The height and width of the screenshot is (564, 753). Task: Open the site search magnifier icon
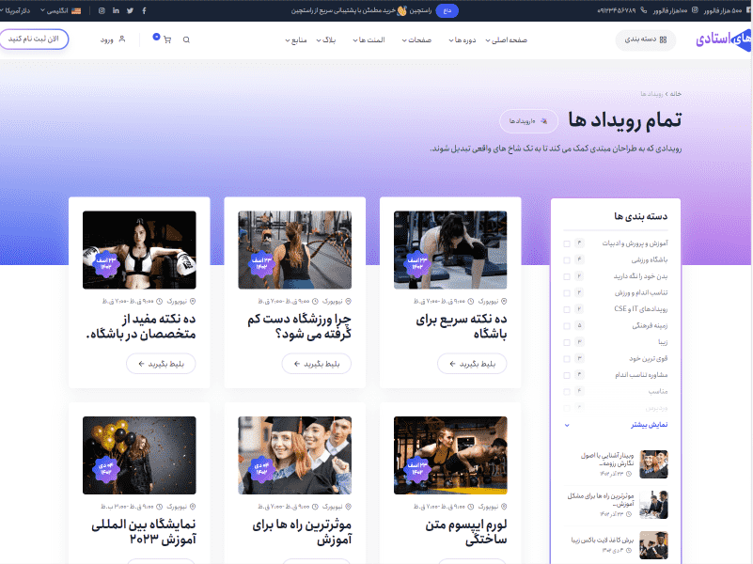186,39
